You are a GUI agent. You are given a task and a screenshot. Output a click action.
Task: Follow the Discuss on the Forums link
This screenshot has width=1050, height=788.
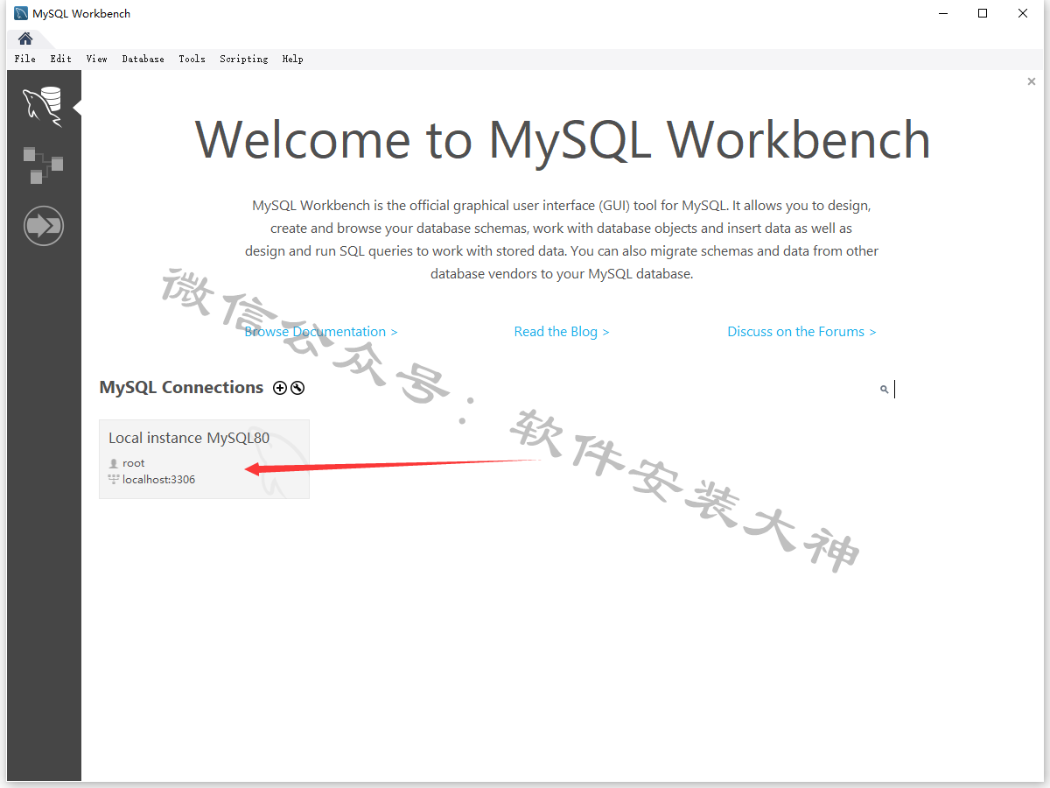click(801, 332)
